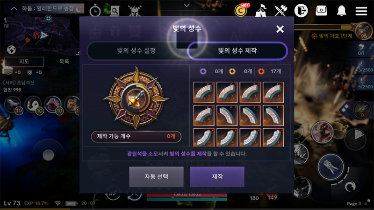Open the notification bell
This screenshot has height=210, width=374.
point(342,11)
